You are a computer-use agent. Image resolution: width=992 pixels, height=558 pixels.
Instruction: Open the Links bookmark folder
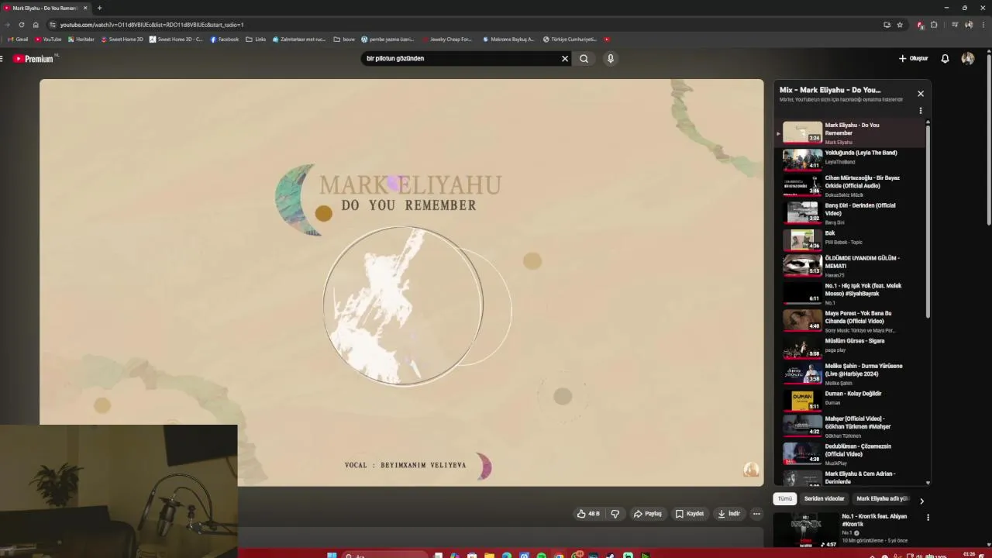(x=256, y=39)
